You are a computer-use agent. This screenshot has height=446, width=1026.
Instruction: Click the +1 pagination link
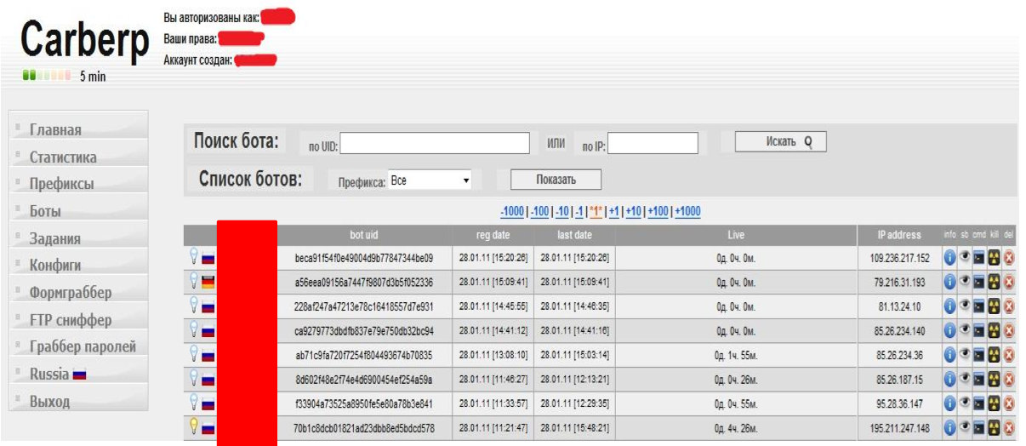pyautogui.click(x=614, y=212)
